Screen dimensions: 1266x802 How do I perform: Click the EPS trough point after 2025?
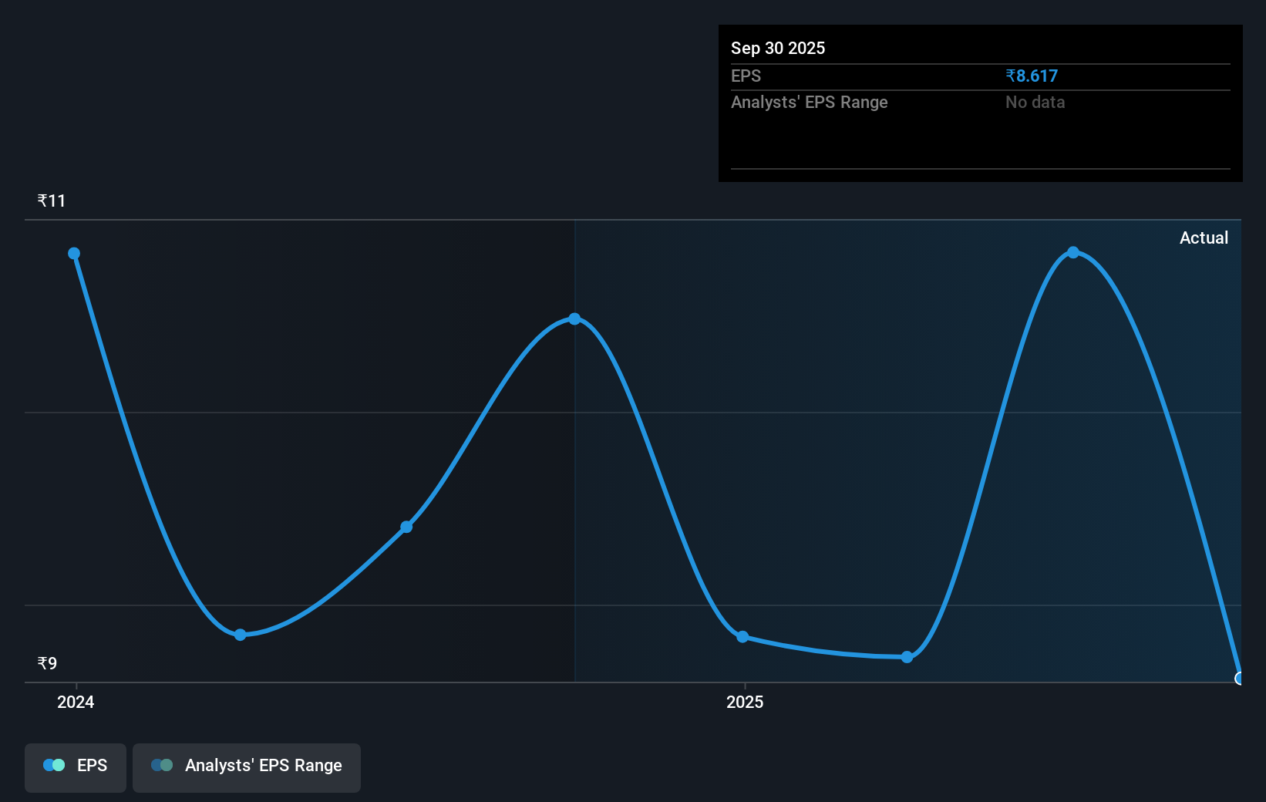click(x=907, y=657)
